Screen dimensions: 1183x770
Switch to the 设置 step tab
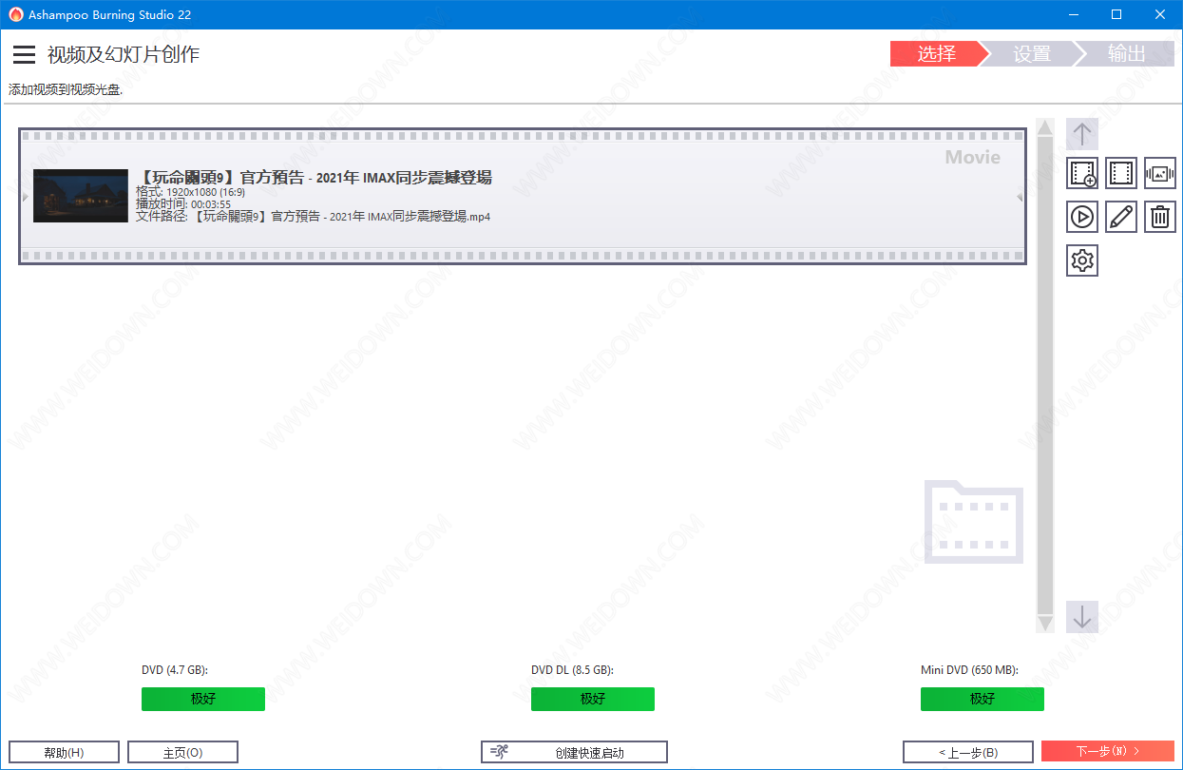point(1032,54)
